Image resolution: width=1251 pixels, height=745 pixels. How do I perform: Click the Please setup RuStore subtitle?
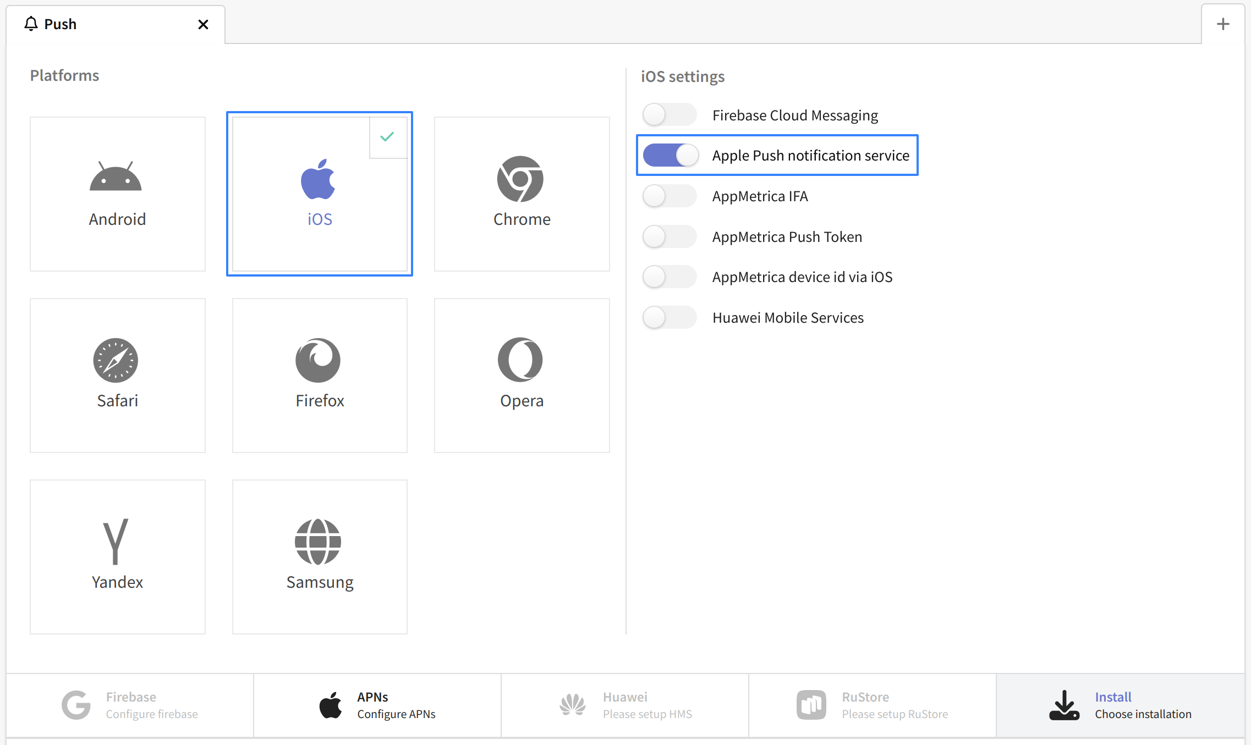(895, 714)
